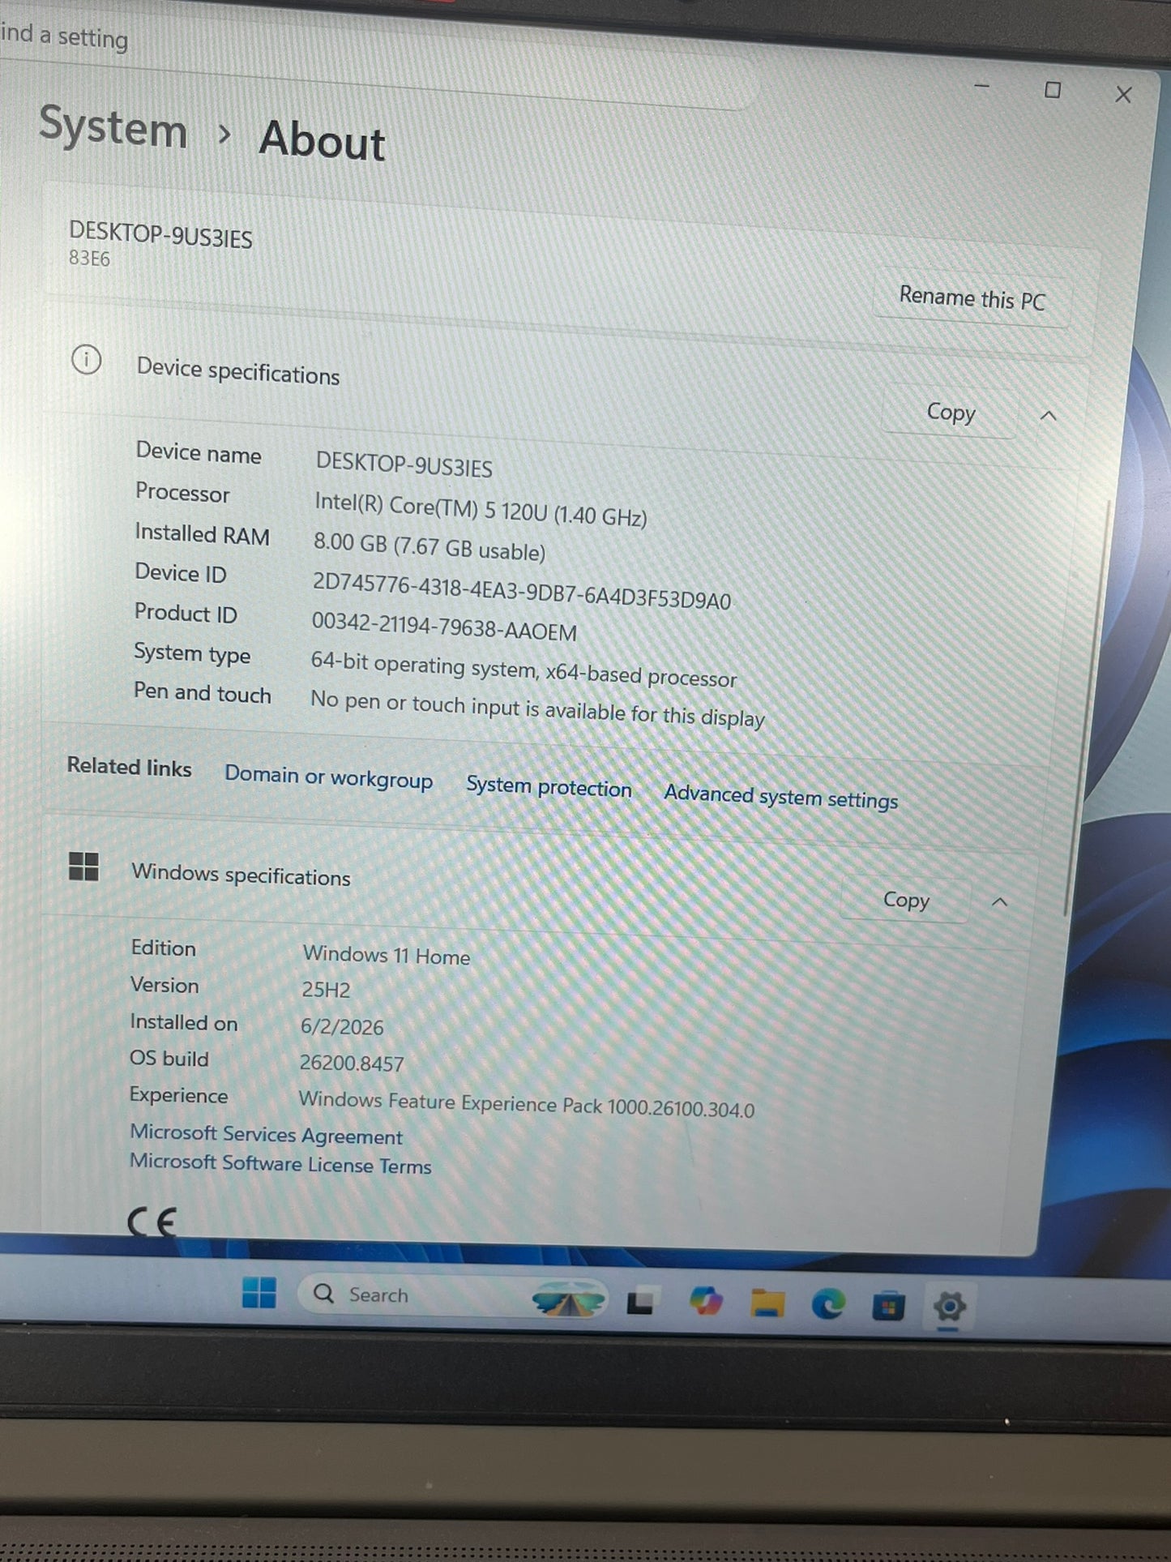Select Version value 25H2
The image size is (1171, 1562).
pyautogui.click(x=326, y=990)
